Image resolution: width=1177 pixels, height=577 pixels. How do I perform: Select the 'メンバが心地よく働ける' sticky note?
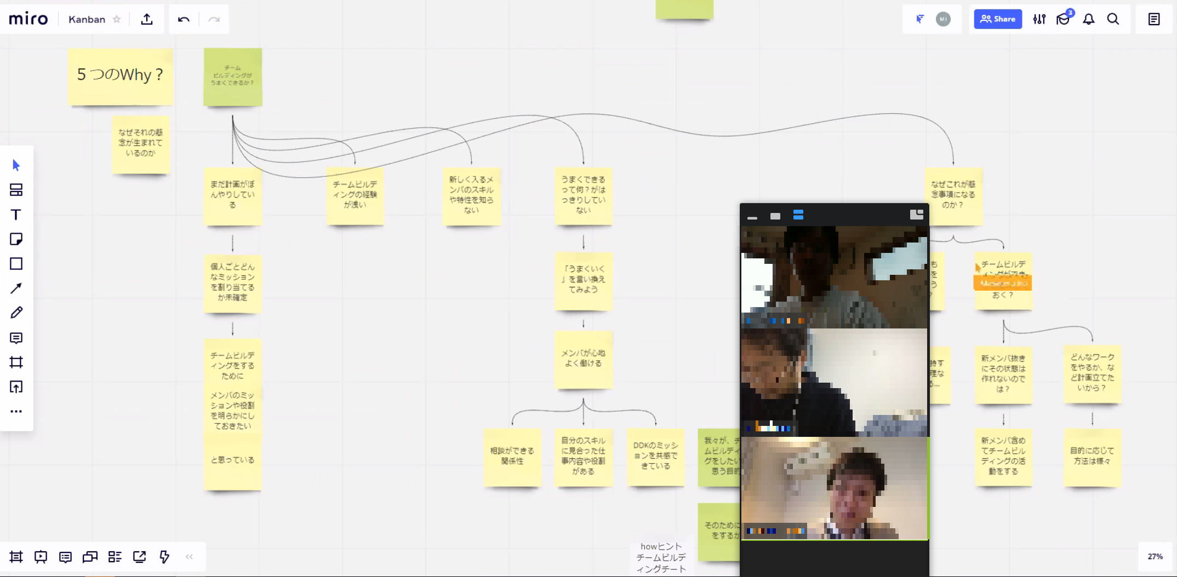point(584,359)
